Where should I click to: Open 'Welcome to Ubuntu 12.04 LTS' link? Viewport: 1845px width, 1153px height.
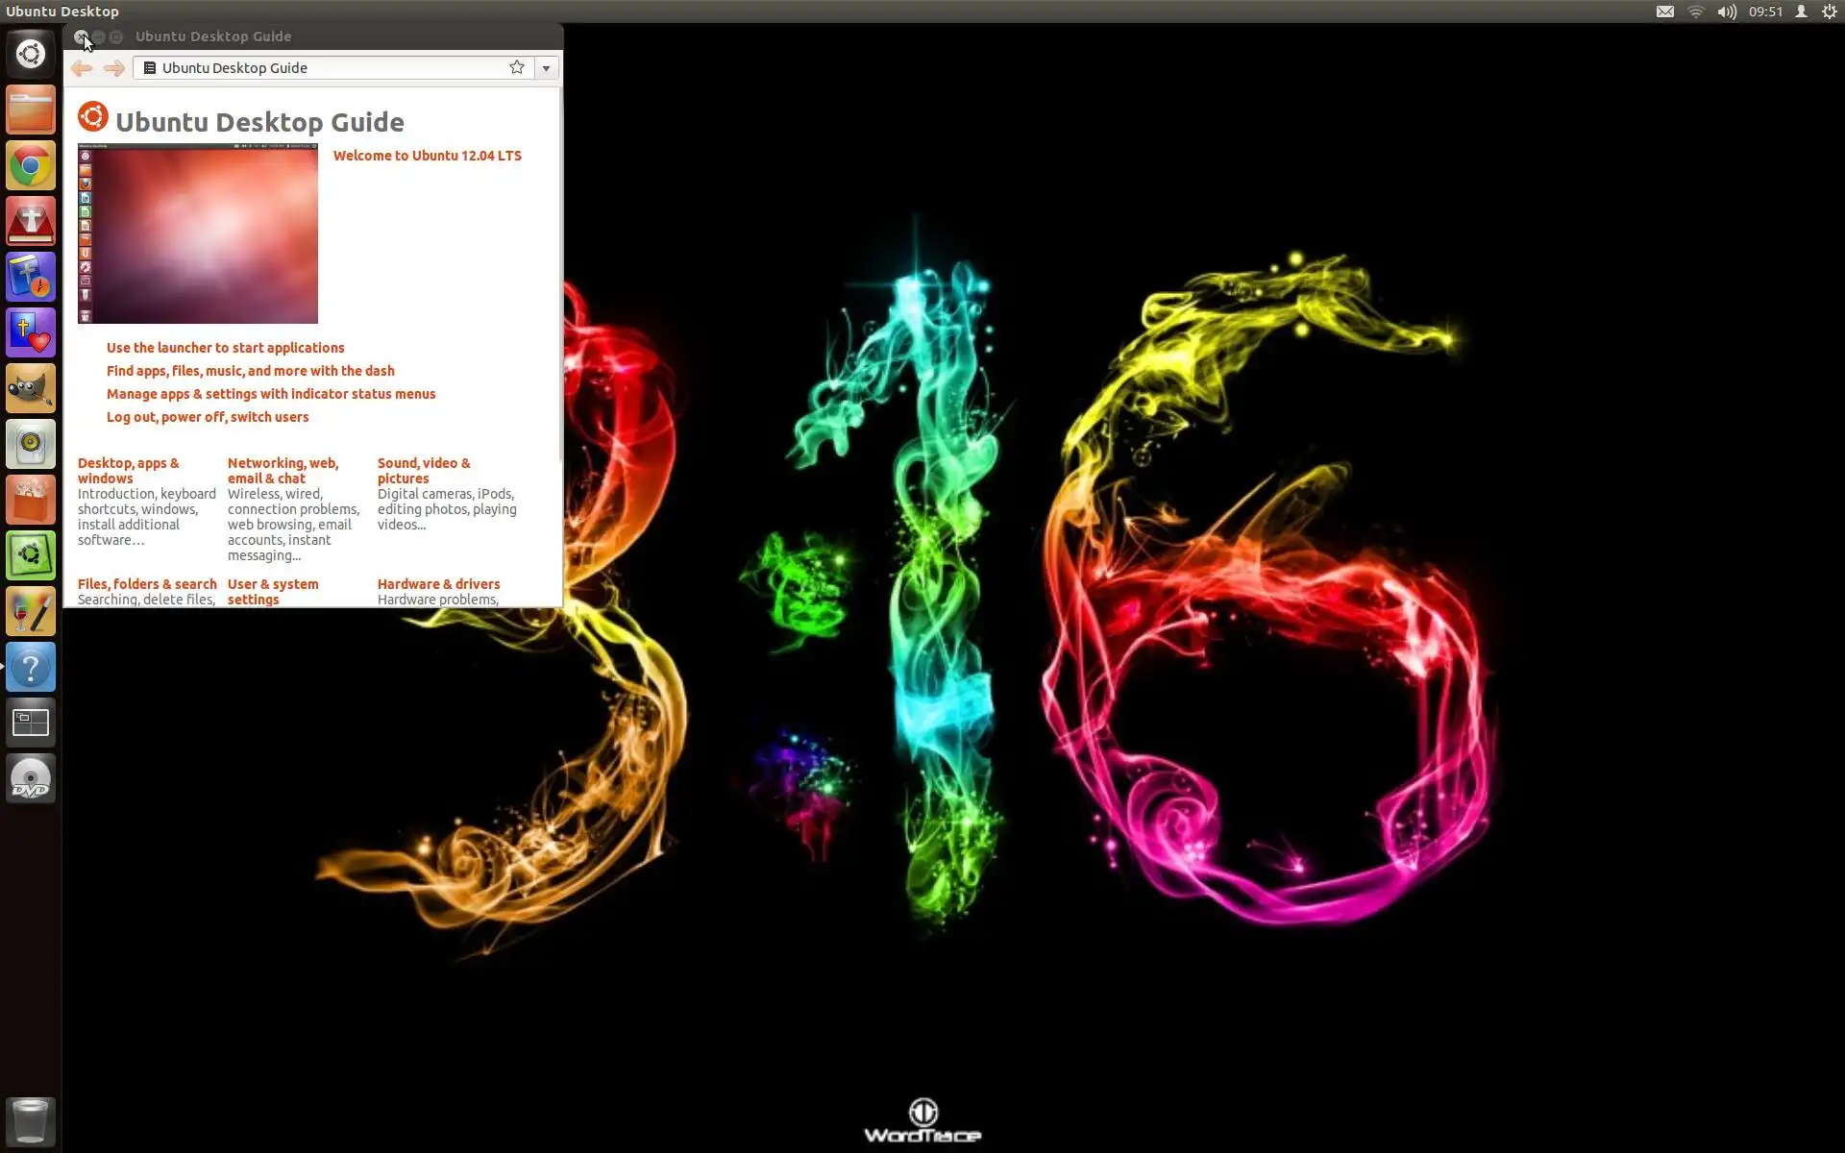tap(428, 156)
